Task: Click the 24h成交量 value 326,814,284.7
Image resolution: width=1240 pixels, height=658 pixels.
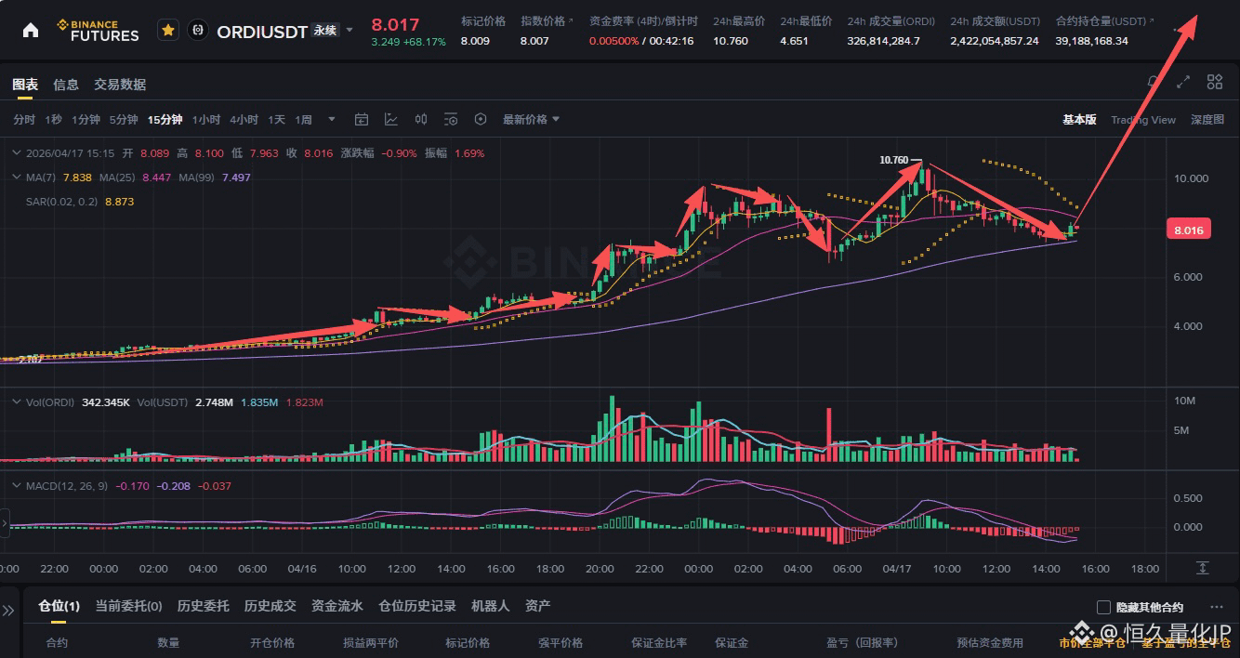Action: click(884, 41)
